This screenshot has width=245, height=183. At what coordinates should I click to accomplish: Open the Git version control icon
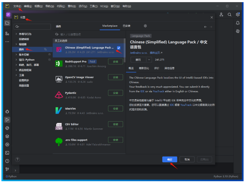click(x=7, y=169)
